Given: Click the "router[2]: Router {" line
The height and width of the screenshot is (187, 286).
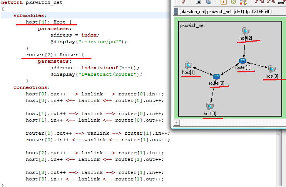Looking at the screenshot, I should click(55, 55).
